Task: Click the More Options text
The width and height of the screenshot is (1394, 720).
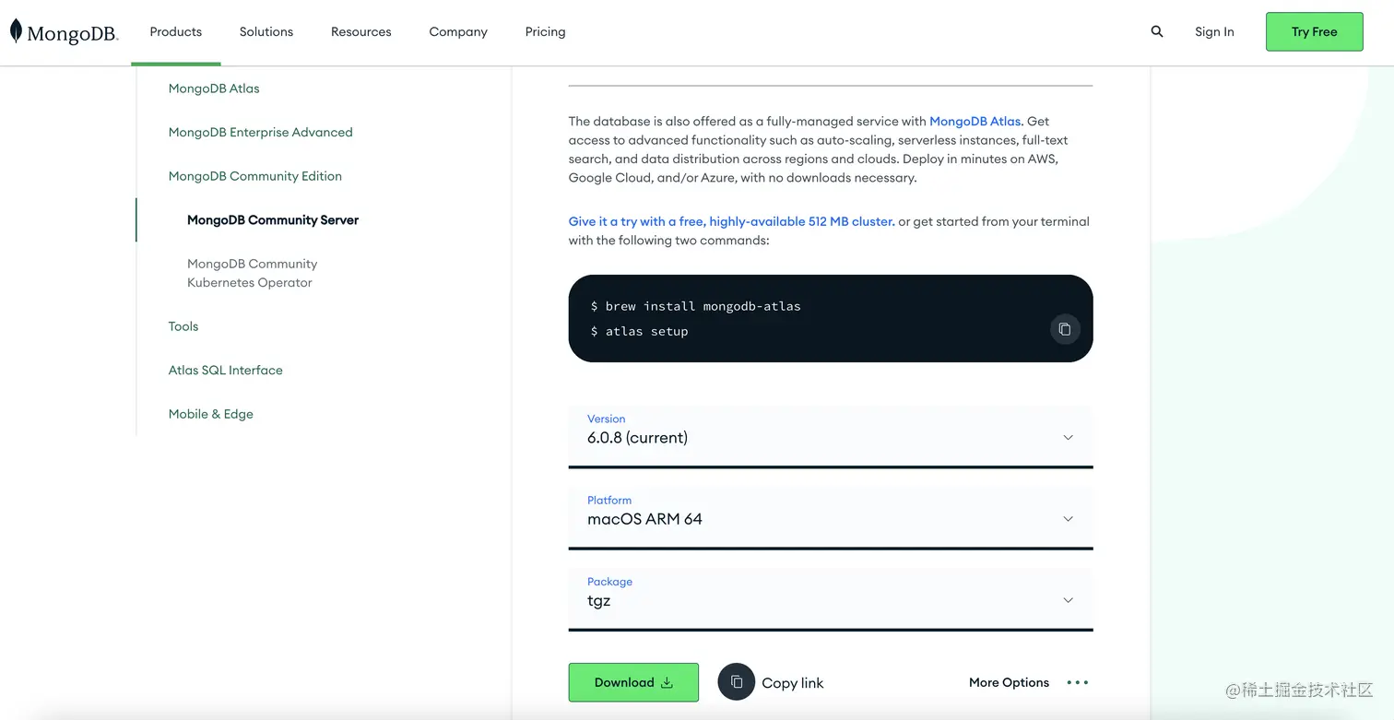Action: [1009, 682]
